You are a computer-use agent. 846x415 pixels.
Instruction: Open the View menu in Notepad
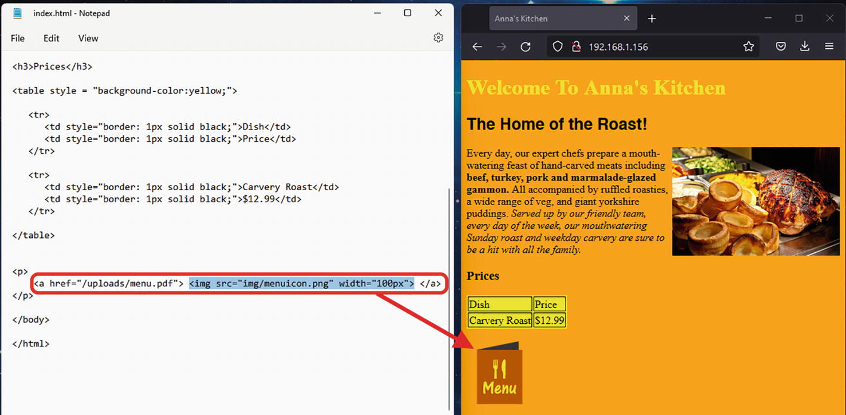88,38
